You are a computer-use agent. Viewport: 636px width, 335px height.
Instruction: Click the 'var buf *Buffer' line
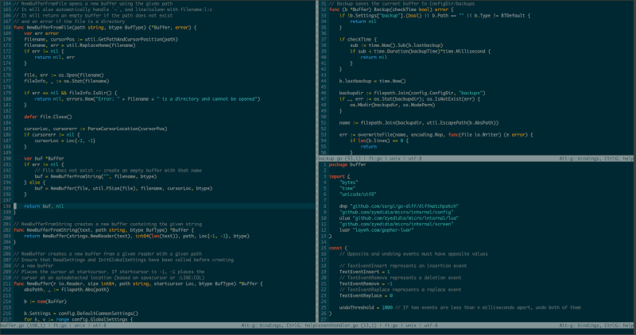pos(44,159)
